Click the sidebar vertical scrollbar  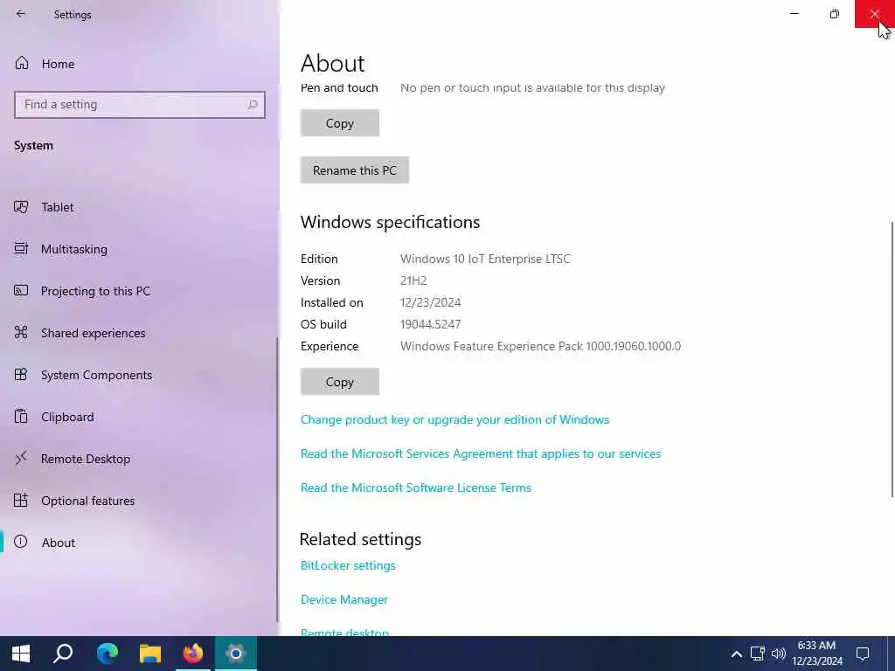coord(277,480)
